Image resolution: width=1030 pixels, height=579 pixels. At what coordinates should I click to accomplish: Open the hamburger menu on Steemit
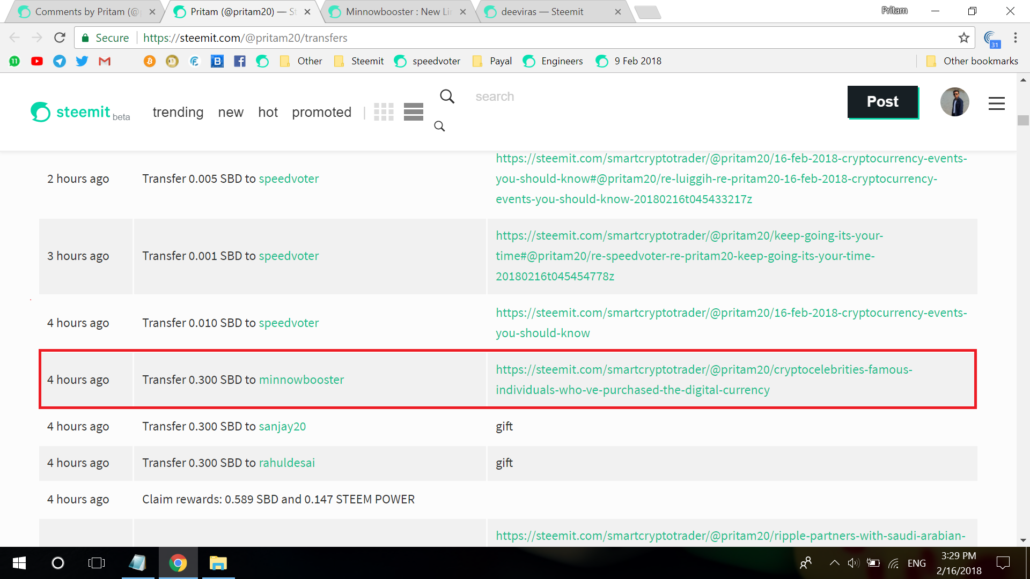pos(996,103)
